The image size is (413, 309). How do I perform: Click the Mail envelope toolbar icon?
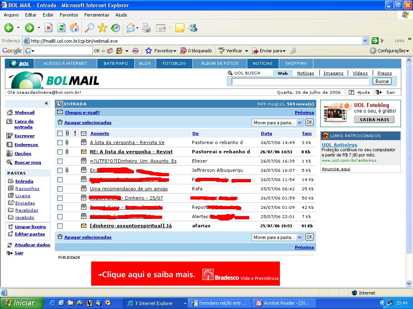point(131,28)
